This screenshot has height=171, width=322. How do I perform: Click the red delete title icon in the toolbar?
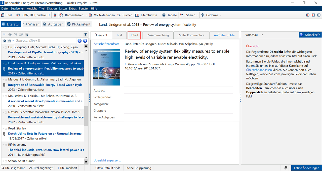[55, 15]
